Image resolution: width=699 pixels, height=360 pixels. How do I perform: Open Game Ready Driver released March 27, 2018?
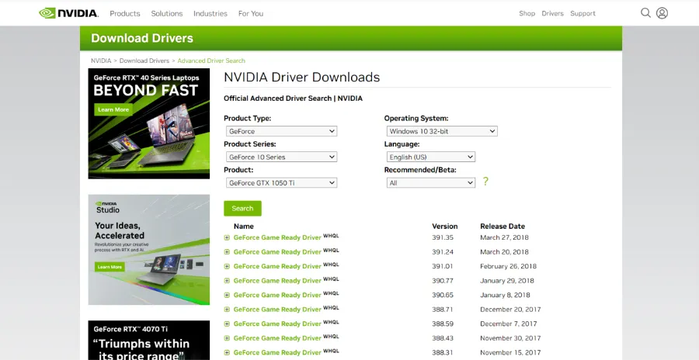tap(277, 238)
